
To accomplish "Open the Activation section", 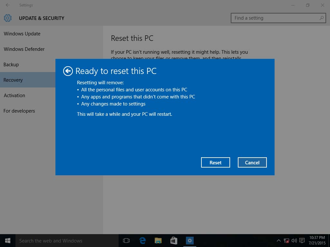I will click(x=14, y=95).
